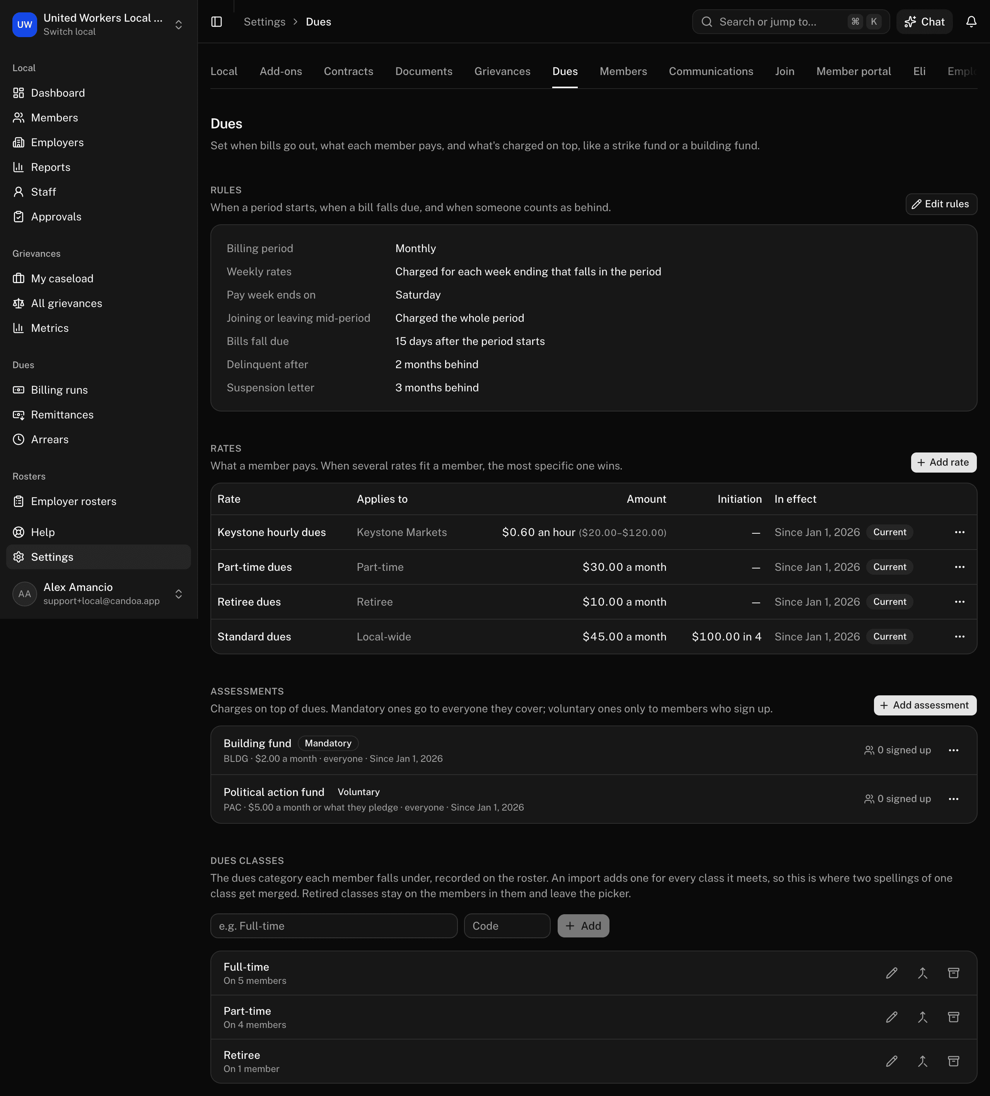Screen dimensions: 990x1096
Task: Open Members in the sidebar
Action: coord(98,118)
